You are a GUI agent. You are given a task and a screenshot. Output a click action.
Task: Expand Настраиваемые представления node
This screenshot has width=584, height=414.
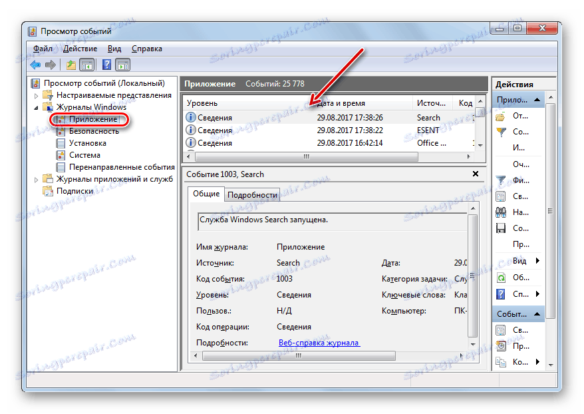pyautogui.click(x=36, y=96)
